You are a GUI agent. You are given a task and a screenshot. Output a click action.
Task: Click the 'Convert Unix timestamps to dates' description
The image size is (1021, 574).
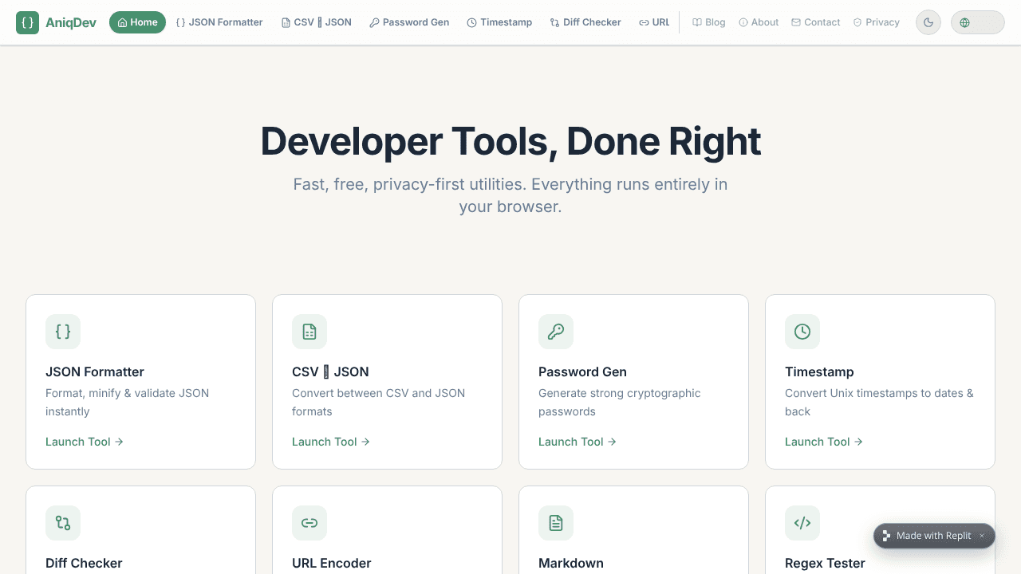[x=879, y=402]
